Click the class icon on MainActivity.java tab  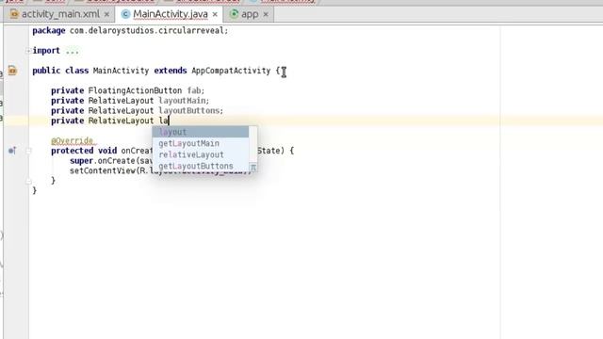tap(125, 14)
